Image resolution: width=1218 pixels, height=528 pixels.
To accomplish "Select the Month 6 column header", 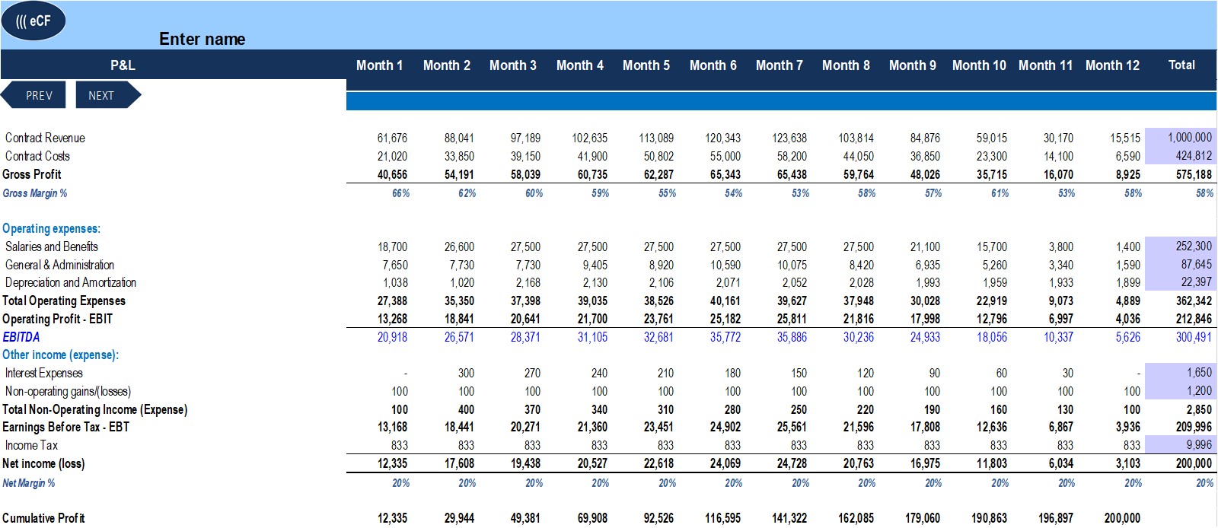I will (713, 65).
